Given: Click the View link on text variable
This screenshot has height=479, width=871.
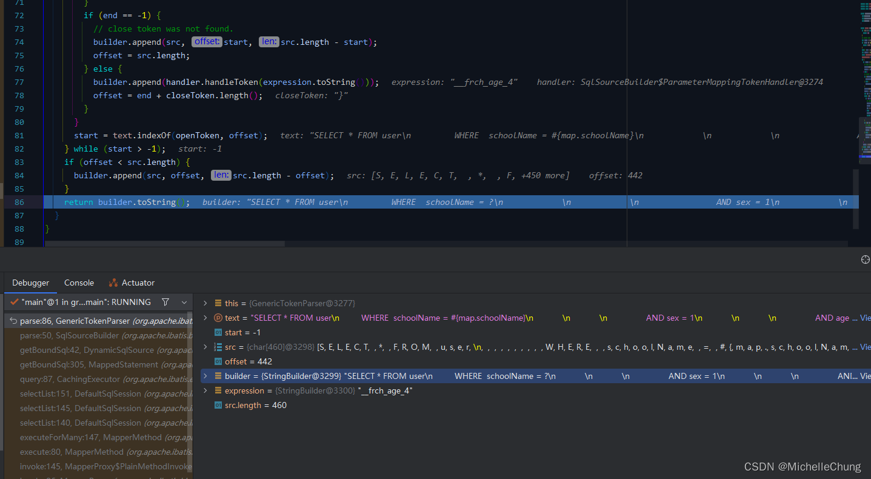Looking at the screenshot, I should [x=866, y=318].
